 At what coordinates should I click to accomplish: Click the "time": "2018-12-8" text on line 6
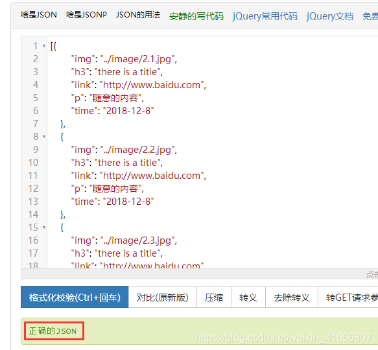coord(112,111)
